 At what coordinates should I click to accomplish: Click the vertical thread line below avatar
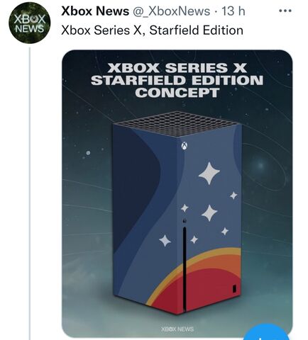tap(30, 193)
